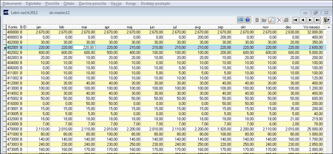
Task: Go to next record arrow
Action: pyautogui.click(x=310, y=20)
